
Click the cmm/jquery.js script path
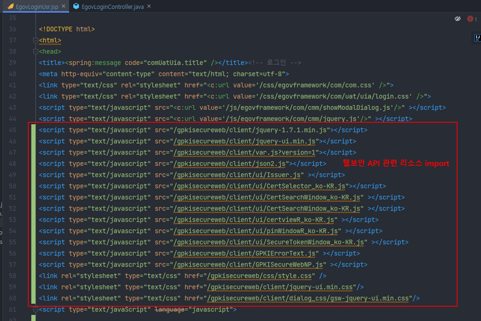coord(292,119)
